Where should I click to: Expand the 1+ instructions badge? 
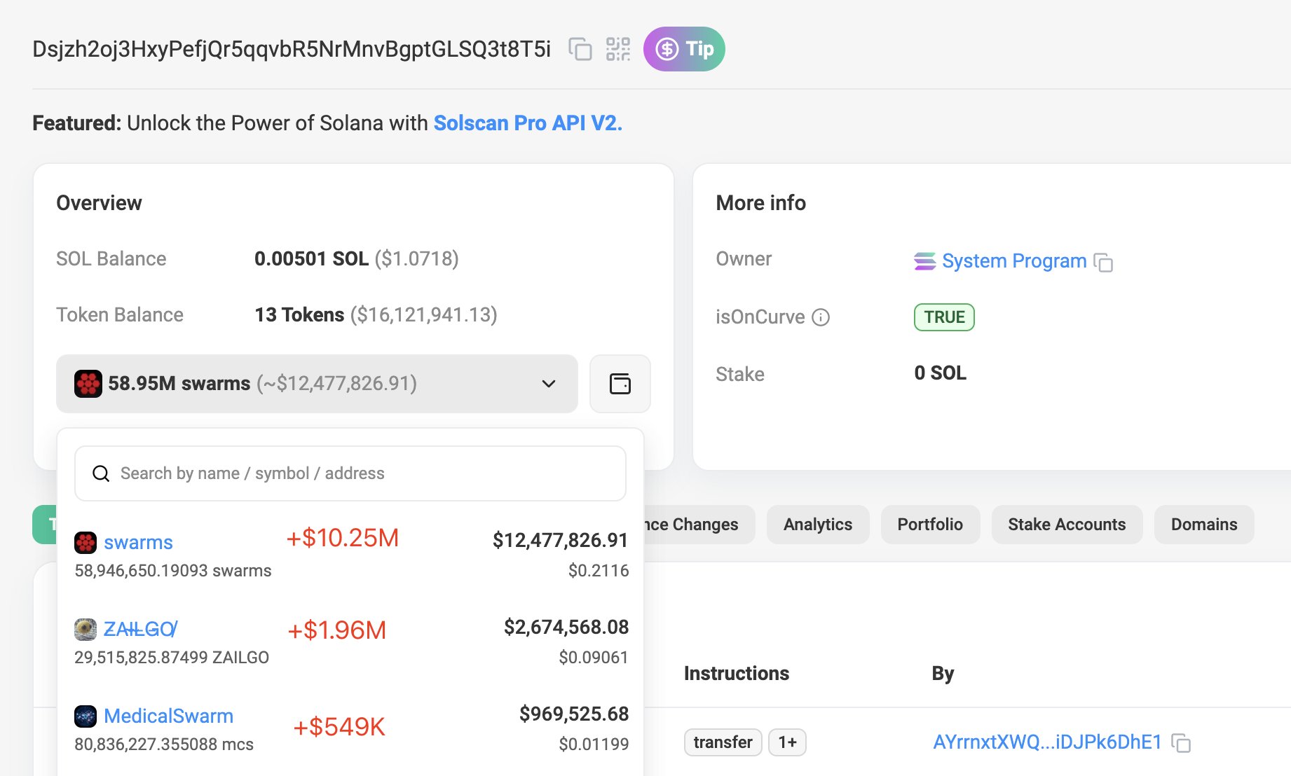click(x=787, y=742)
